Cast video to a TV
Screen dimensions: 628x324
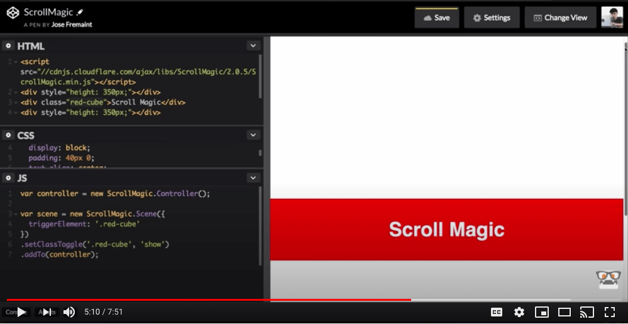click(x=587, y=312)
